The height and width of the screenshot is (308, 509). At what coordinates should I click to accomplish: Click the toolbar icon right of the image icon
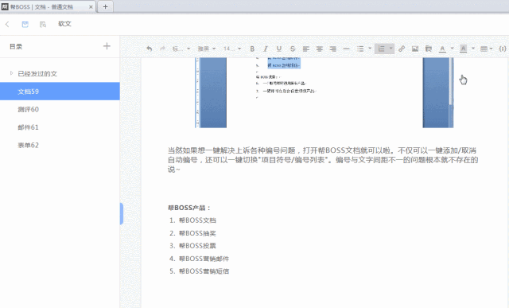tap(429, 49)
